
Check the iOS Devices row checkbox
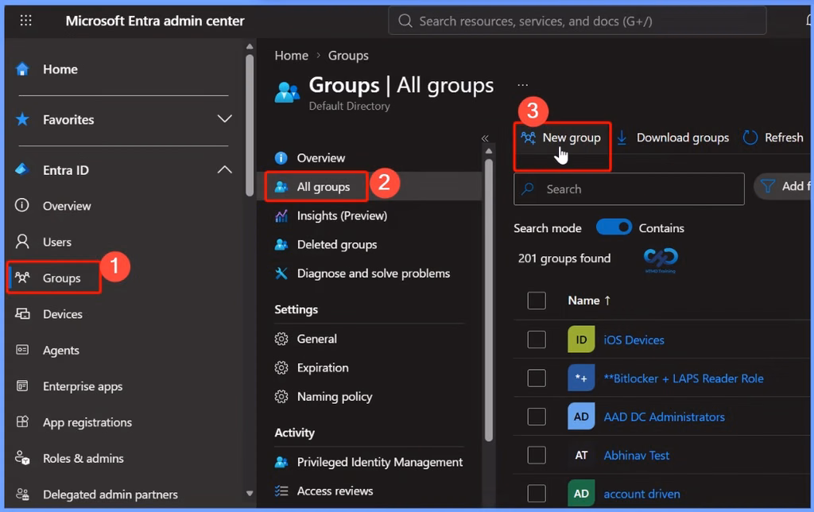click(537, 339)
